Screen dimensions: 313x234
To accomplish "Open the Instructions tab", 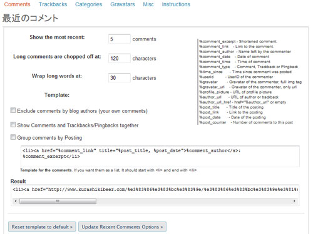I will click(176, 4).
